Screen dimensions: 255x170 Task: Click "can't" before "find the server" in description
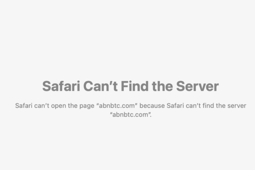(x=193, y=106)
